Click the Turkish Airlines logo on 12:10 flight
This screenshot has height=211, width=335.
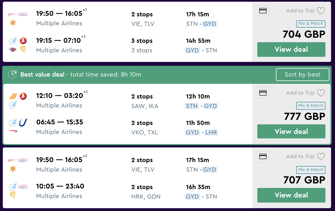[23, 96]
